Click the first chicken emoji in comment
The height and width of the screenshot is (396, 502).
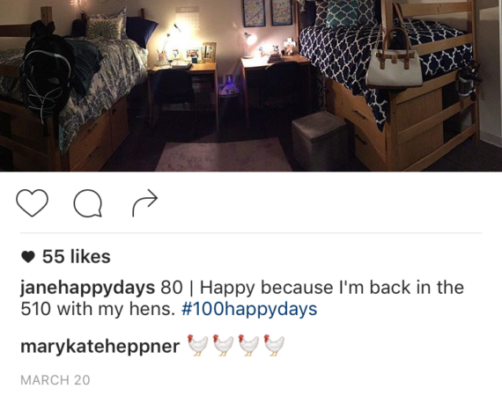[x=197, y=345]
